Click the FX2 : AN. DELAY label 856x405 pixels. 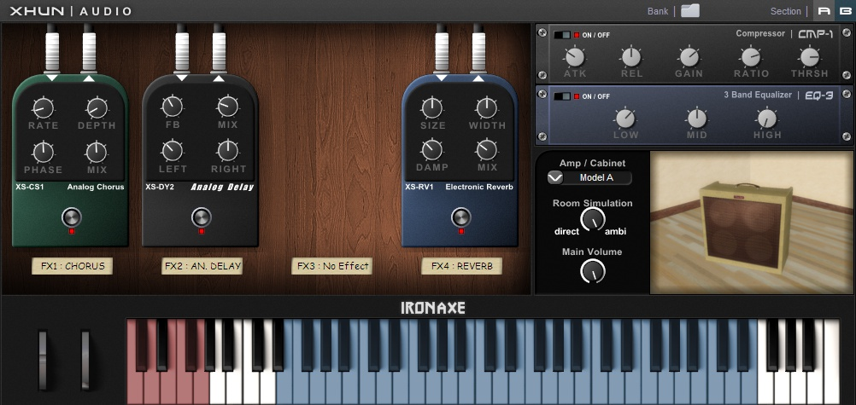click(x=202, y=266)
